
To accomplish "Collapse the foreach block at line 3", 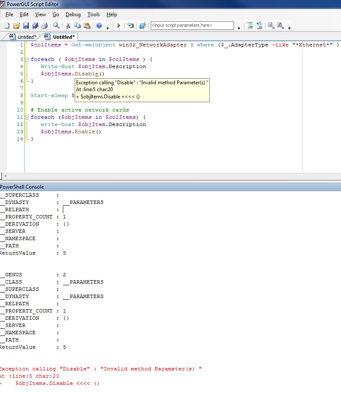I will (27, 60).
